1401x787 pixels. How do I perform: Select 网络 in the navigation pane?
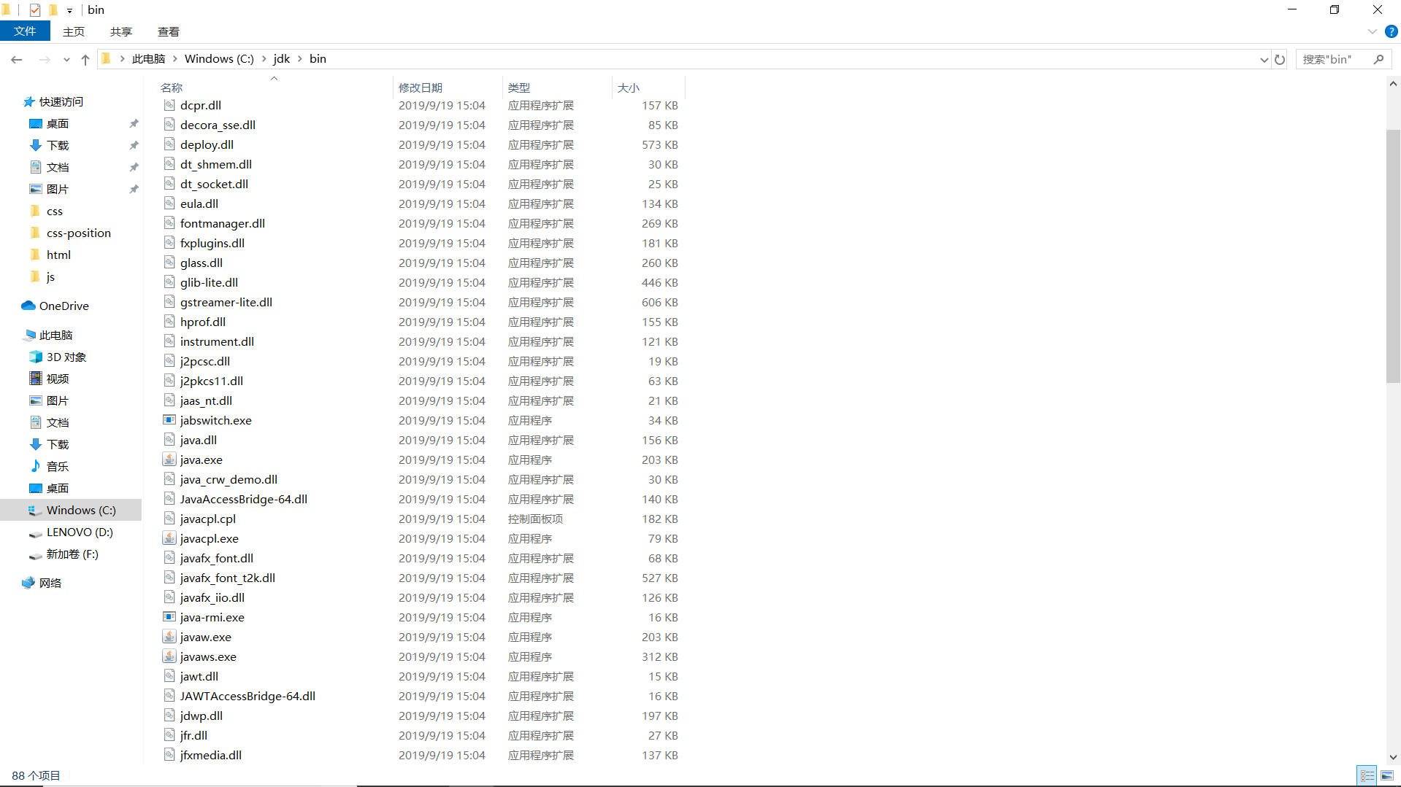[x=50, y=583]
